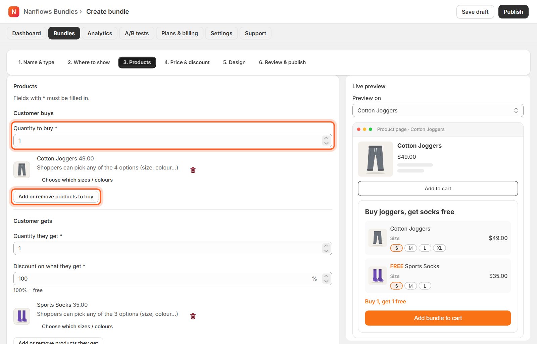Image resolution: width=537 pixels, height=344 pixels.
Task: Switch to the Analytics tab
Action: pos(100,33)
